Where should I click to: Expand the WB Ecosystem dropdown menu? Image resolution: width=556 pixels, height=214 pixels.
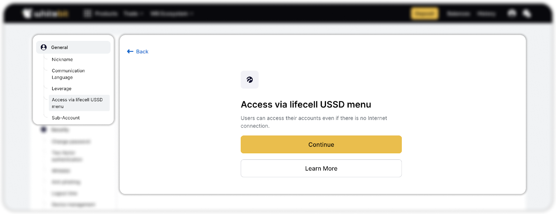click(171, 14)
